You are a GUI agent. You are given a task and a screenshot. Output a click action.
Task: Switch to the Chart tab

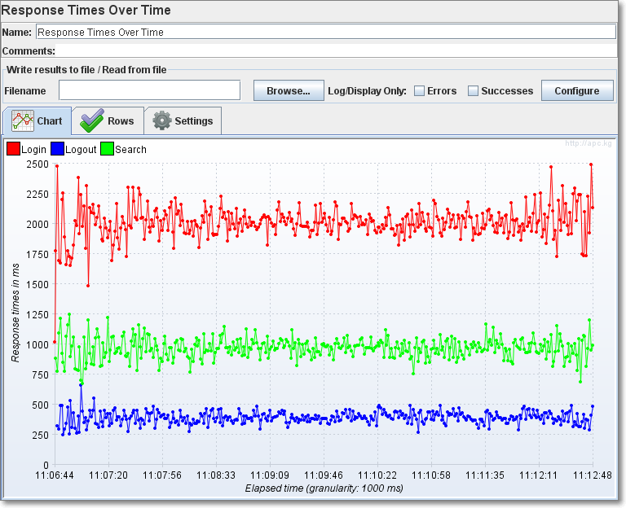[x=37, y=120]
